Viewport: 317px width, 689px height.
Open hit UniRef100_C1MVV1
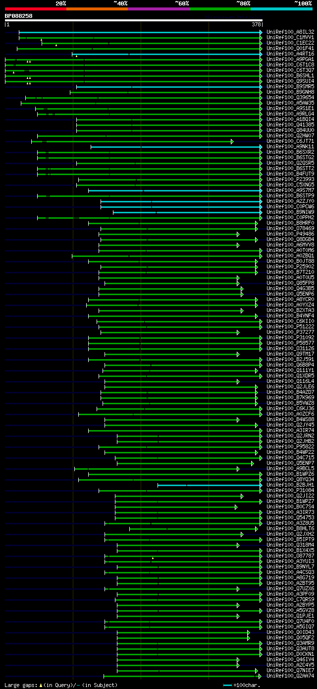(x=290, y=37)
